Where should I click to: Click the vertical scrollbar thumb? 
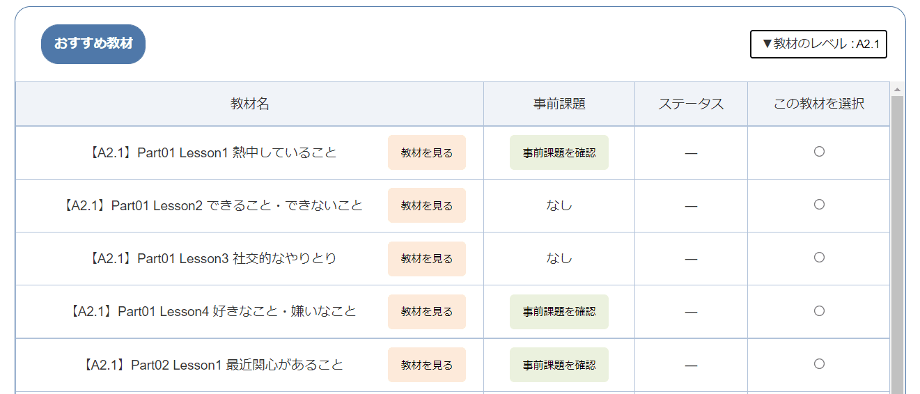pos(897,244)
